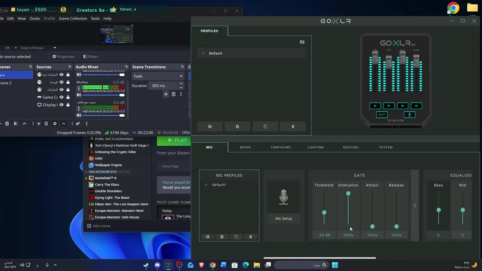The image size is (482, 271).
Task: Open Scene Transitions three-dot menu
Action: [x=181, y=94]
